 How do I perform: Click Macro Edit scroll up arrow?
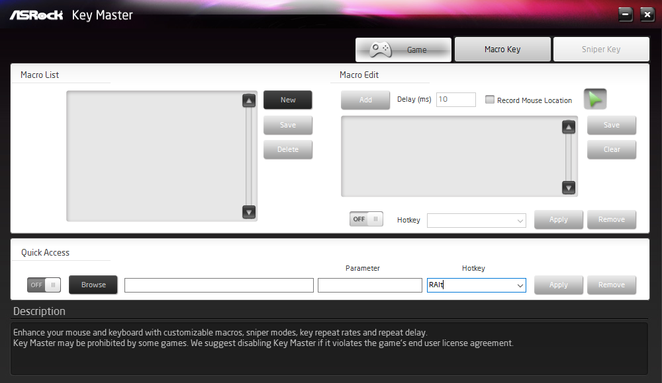pos(569,127)
